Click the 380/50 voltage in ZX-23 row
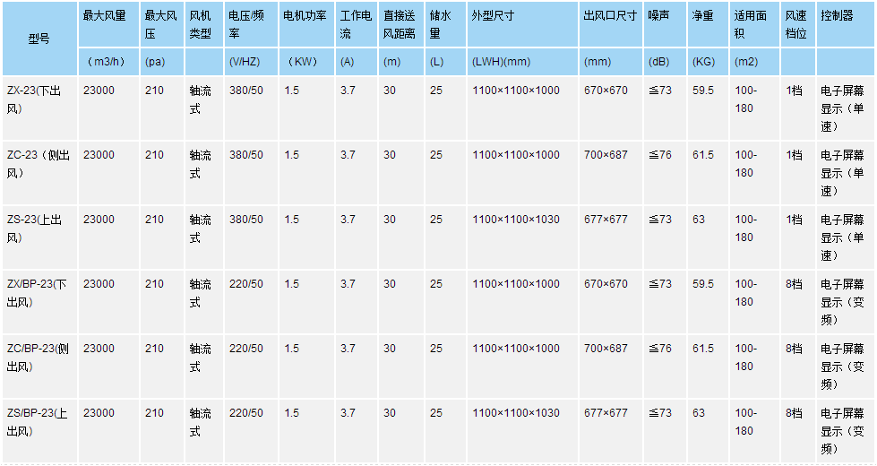Viewport: 877px width, 466px height. coord(246,91)
